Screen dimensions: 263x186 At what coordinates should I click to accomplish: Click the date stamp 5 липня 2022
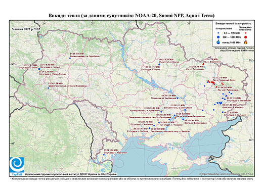26,29
